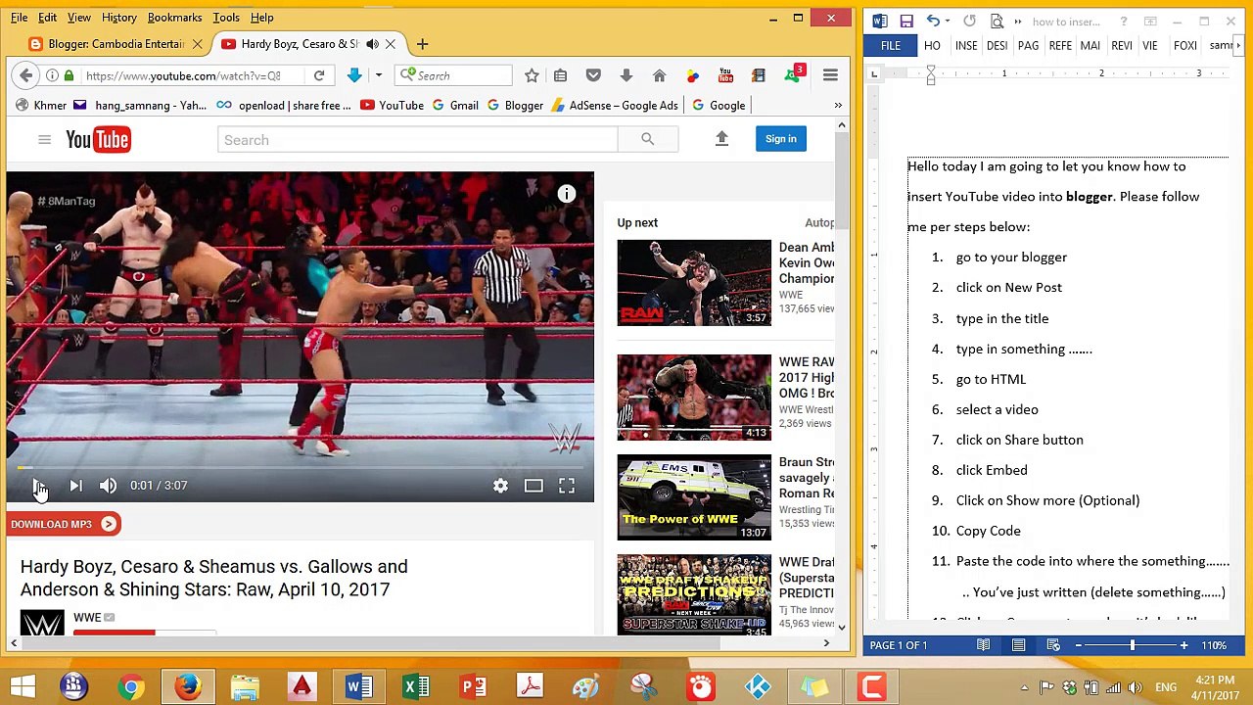Go to Firefox home page icon
This screenshot has height=705, width=1253.
tap(659, 75)
